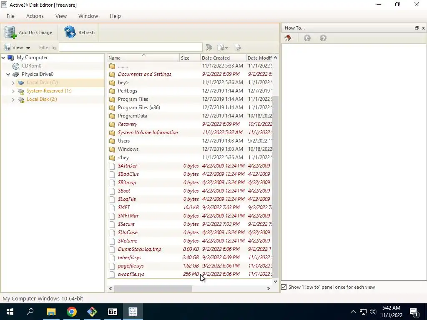Select the ProgramData folder row
Screen dimensions: 427x320
(190, 116)
